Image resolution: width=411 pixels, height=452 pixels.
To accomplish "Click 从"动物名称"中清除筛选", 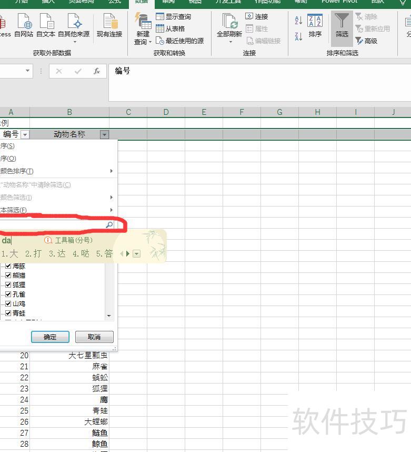I will [x=57, y=185].
